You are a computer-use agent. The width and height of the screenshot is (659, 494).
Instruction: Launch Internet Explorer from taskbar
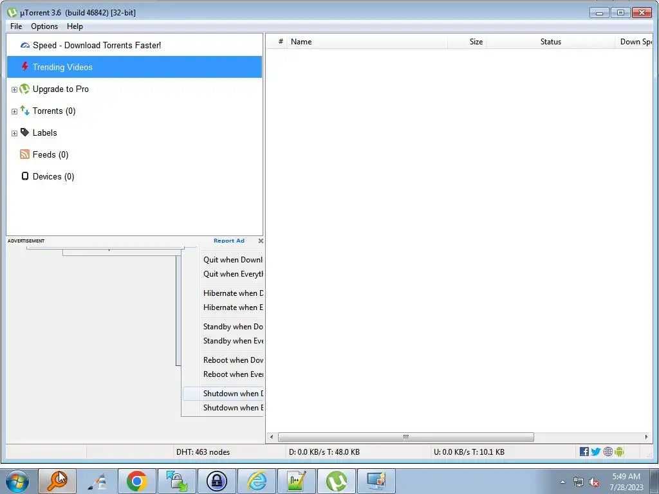257,481
